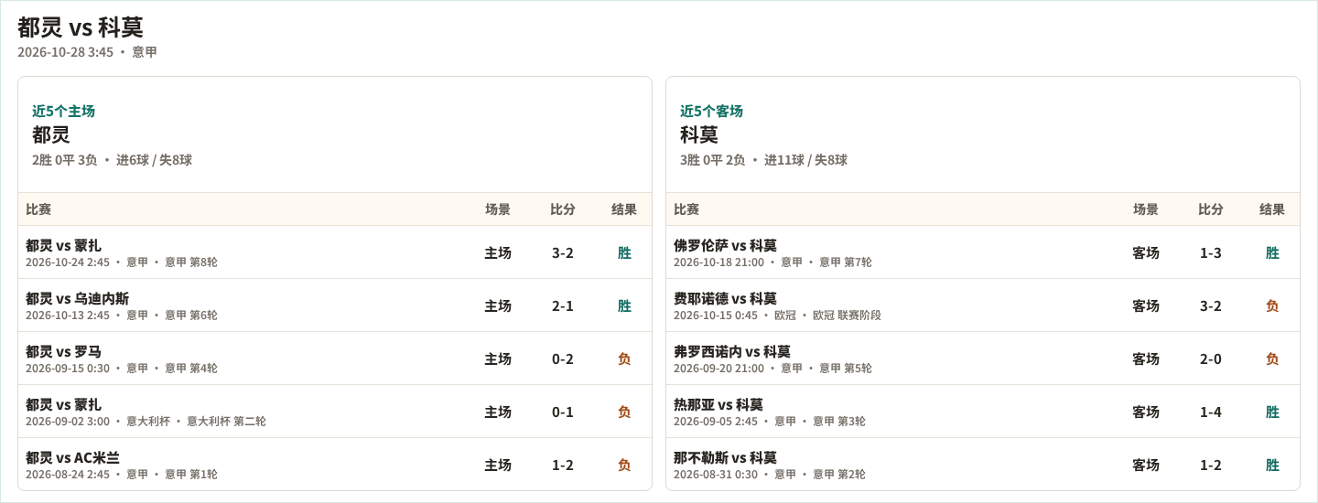
Task: Click score 1-4 in 热那亚 row
Action: pyautogui.click(x=1211, y=412)
